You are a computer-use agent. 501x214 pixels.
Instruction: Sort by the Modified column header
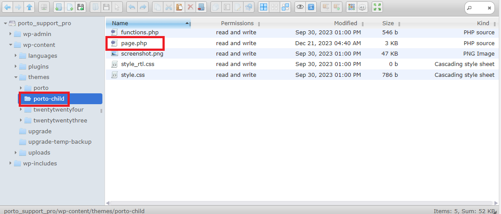(x=345, y=23)
